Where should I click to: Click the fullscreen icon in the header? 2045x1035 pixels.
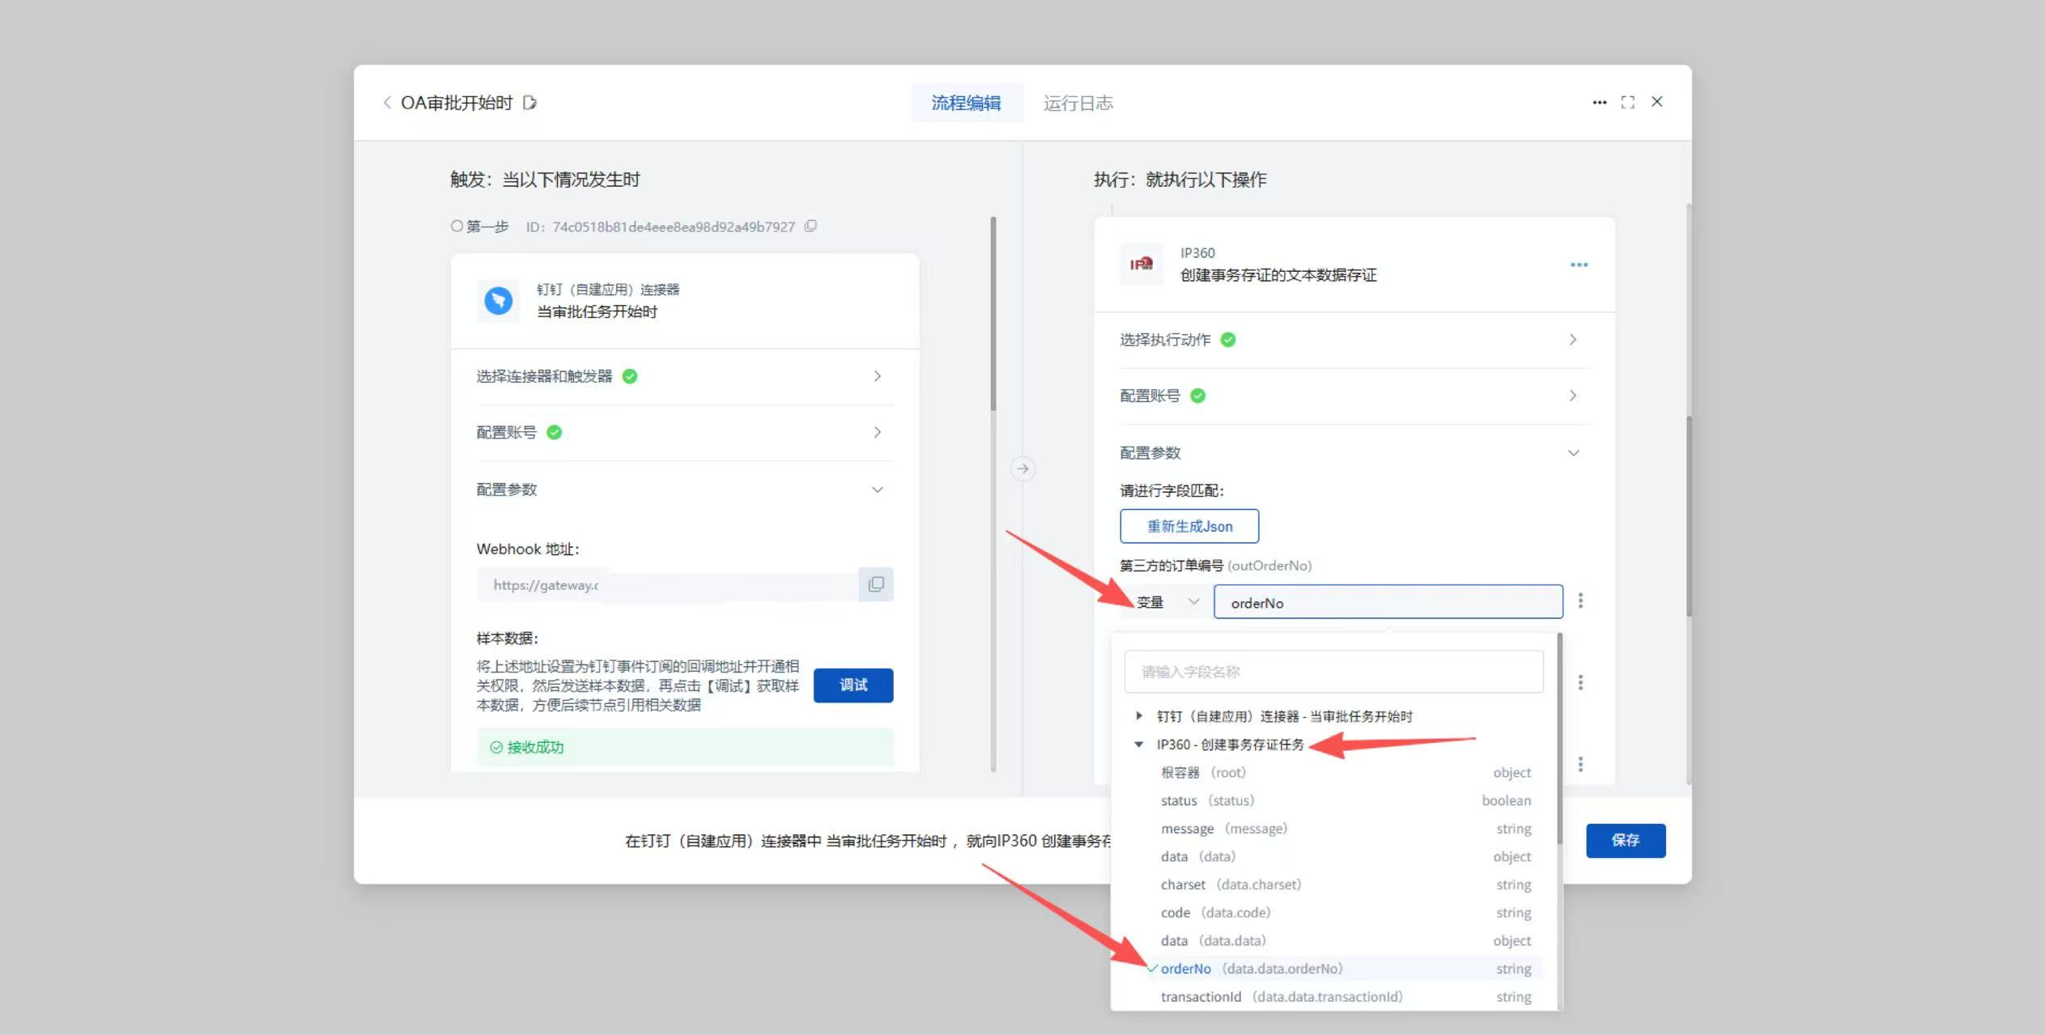(1627, 102)
